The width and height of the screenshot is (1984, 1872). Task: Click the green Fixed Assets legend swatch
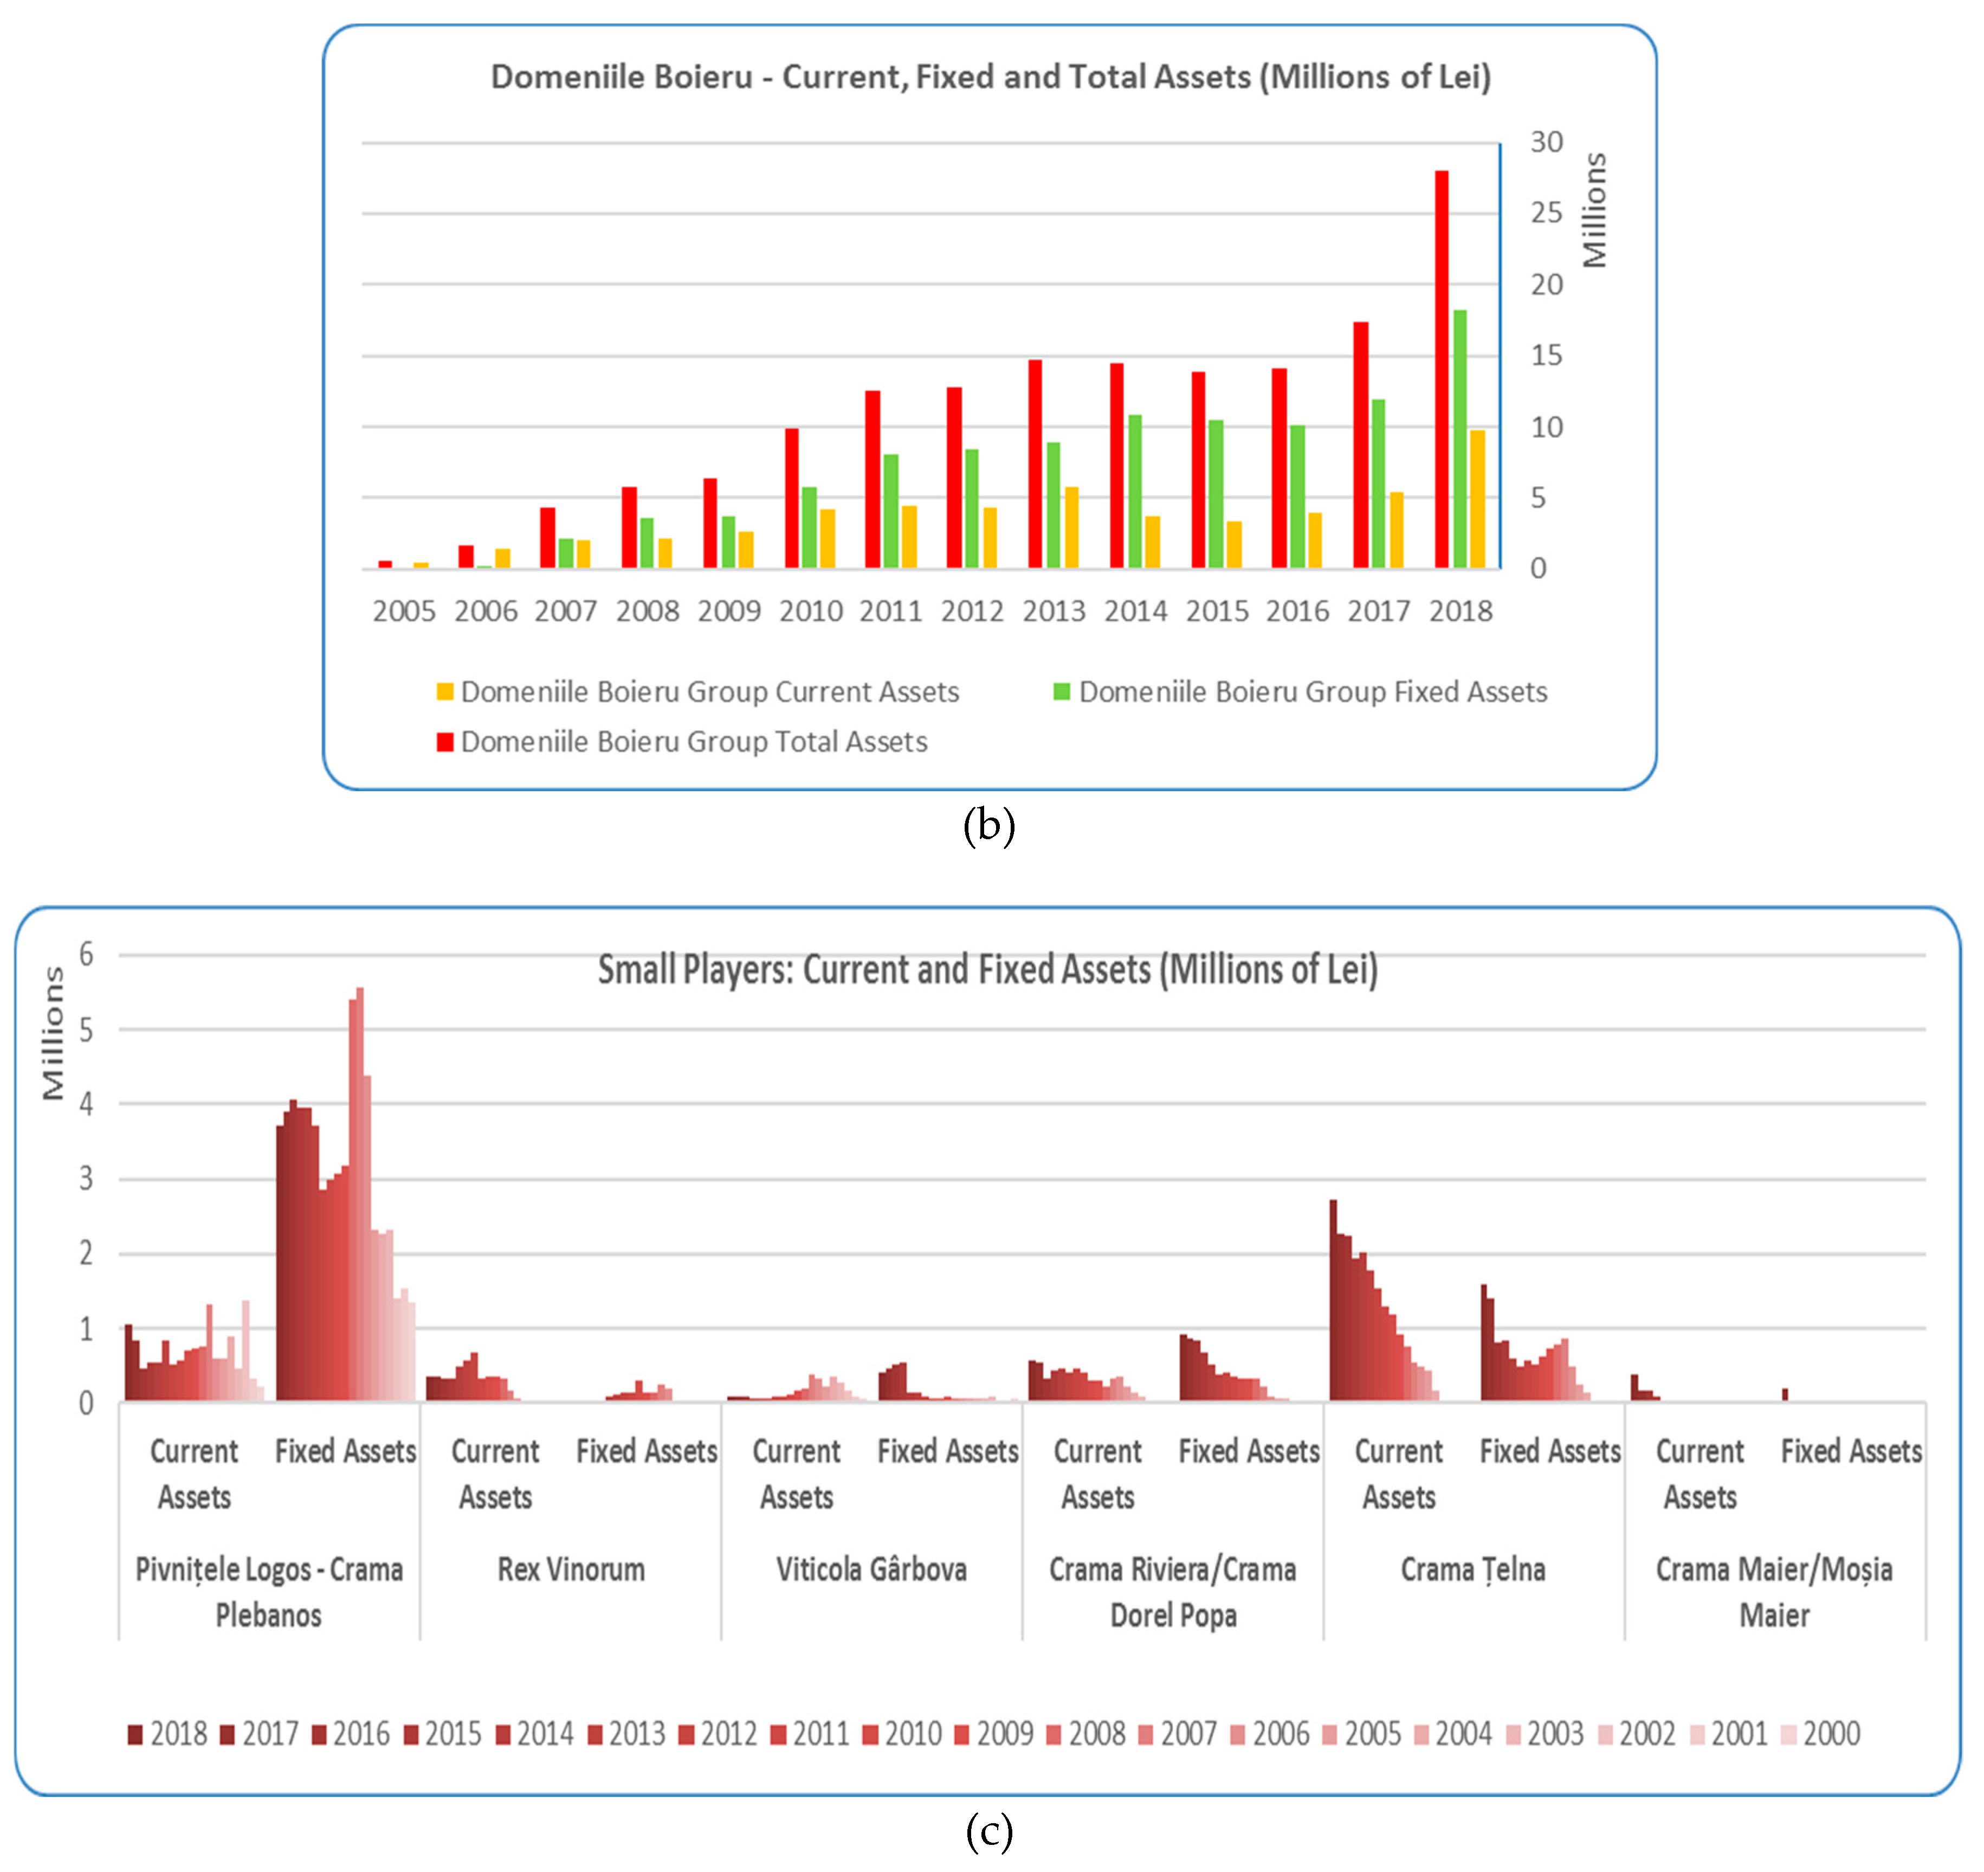(x=1062, y=692)
